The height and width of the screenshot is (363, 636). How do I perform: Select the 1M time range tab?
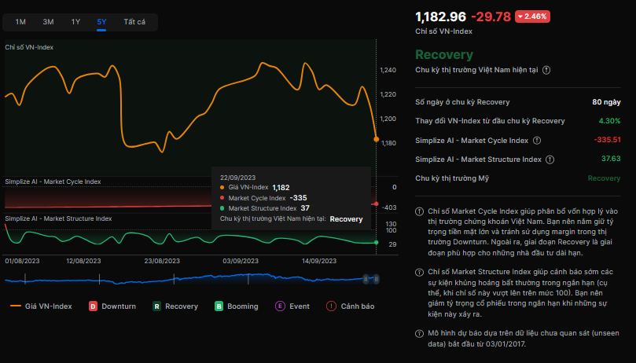pyautogui.click(x=20, y=22)
